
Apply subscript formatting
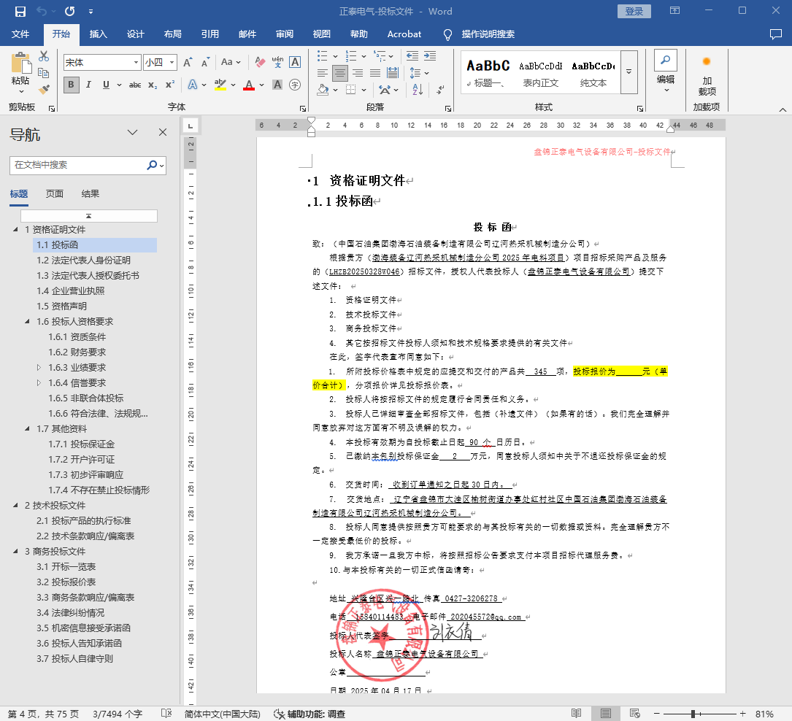coord(153,85)
